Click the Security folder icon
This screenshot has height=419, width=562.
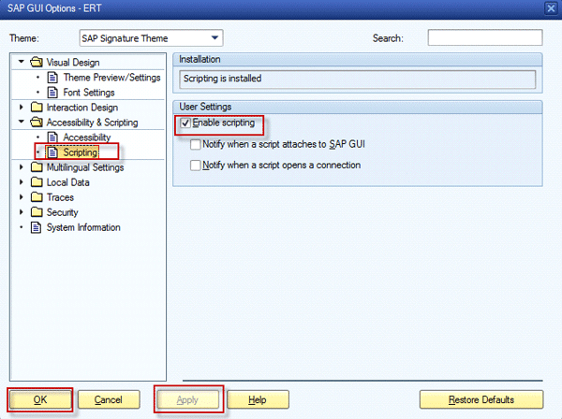(37, 212)
